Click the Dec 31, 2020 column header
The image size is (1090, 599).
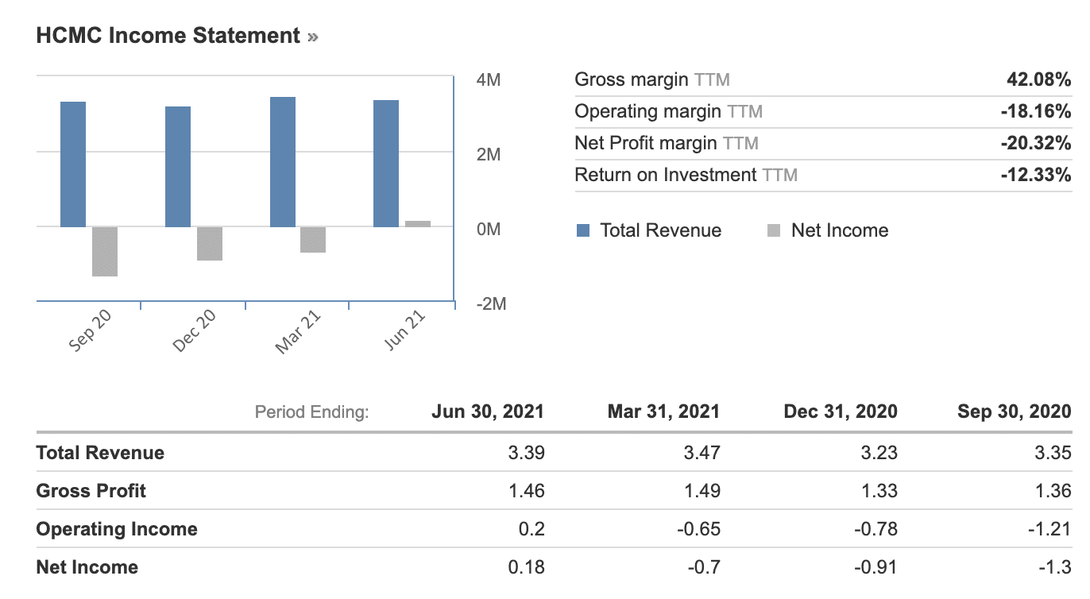click(x=841, y=412)
